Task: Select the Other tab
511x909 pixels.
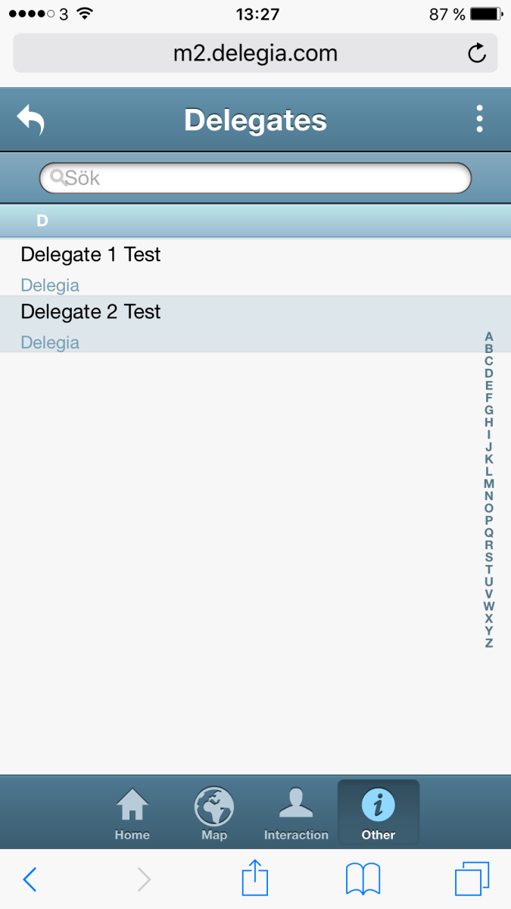Action: [x=379, y=814]
